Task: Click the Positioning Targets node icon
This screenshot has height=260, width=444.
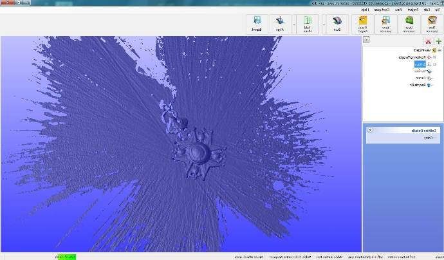Action: [429, 57]
